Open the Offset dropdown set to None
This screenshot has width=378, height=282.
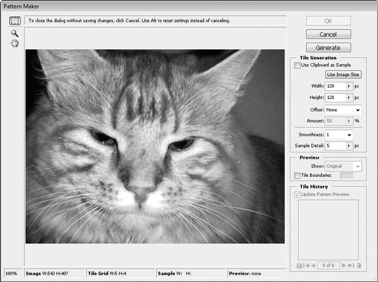(343, 110)
